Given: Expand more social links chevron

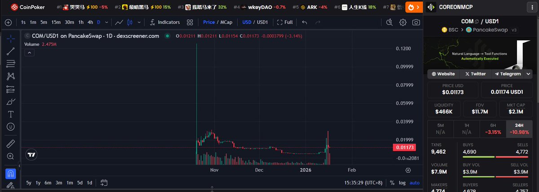Looking at the screenshot, I should click(529, 74).
